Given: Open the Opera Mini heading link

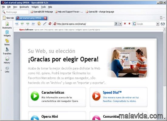Looking at the screenshot, I should (x=49, y=116).
